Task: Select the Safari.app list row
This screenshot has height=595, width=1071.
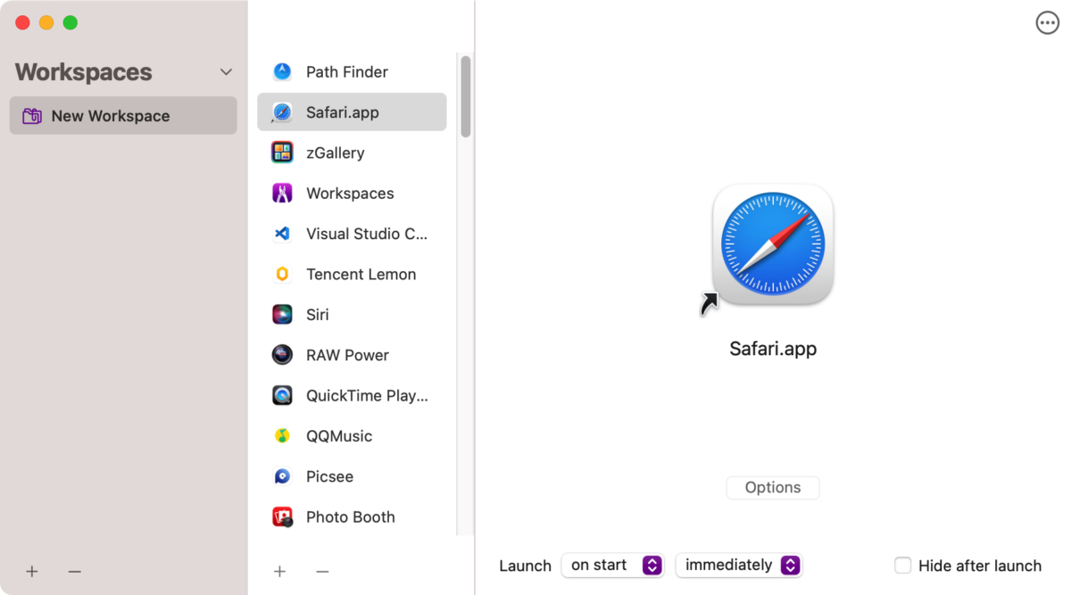Action: [352, 112]
